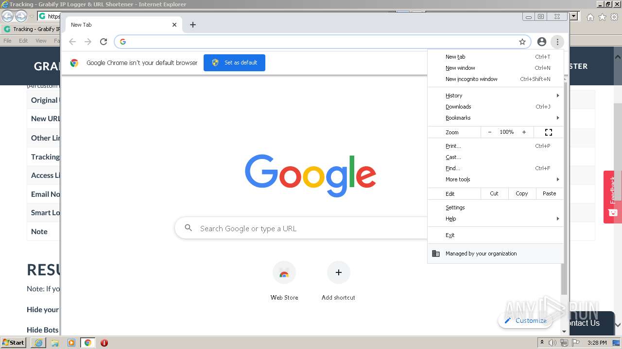Click Managed by your organization
The image size is (622, 349).
(x=496, y=254)
